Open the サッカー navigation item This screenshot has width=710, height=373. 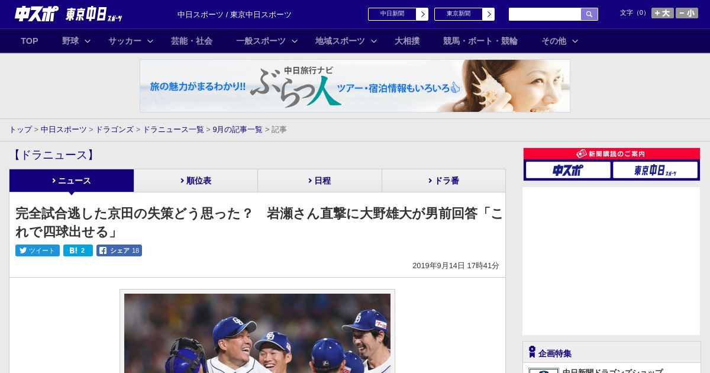[125, 41]
